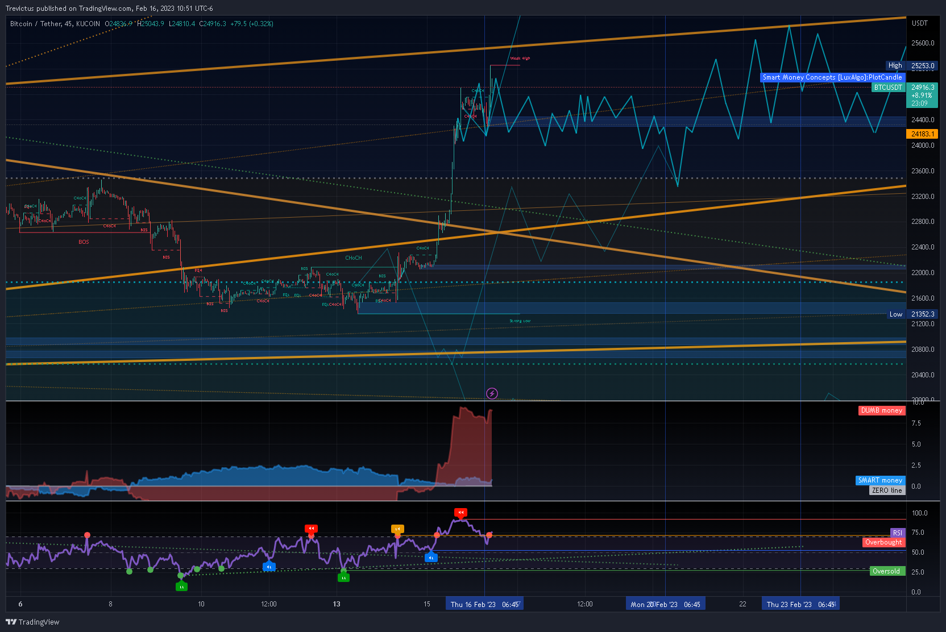
Task: Click the orange 24183.1 price label
Action: pos(922,134)
